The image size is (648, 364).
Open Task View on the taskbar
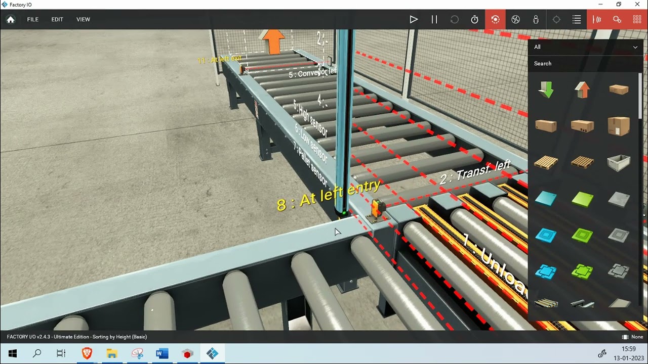pos(61,354)
